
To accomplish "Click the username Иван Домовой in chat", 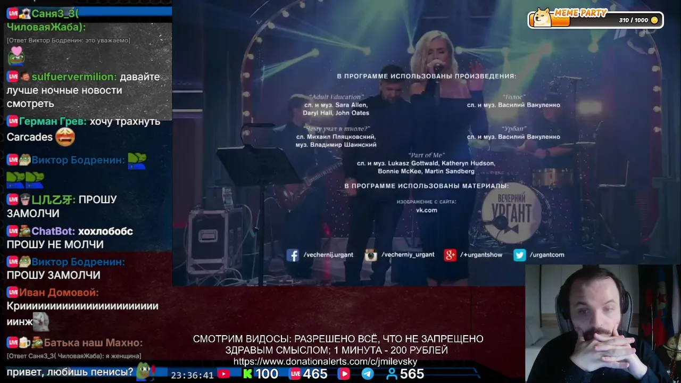I will click(x=59, y=293).
